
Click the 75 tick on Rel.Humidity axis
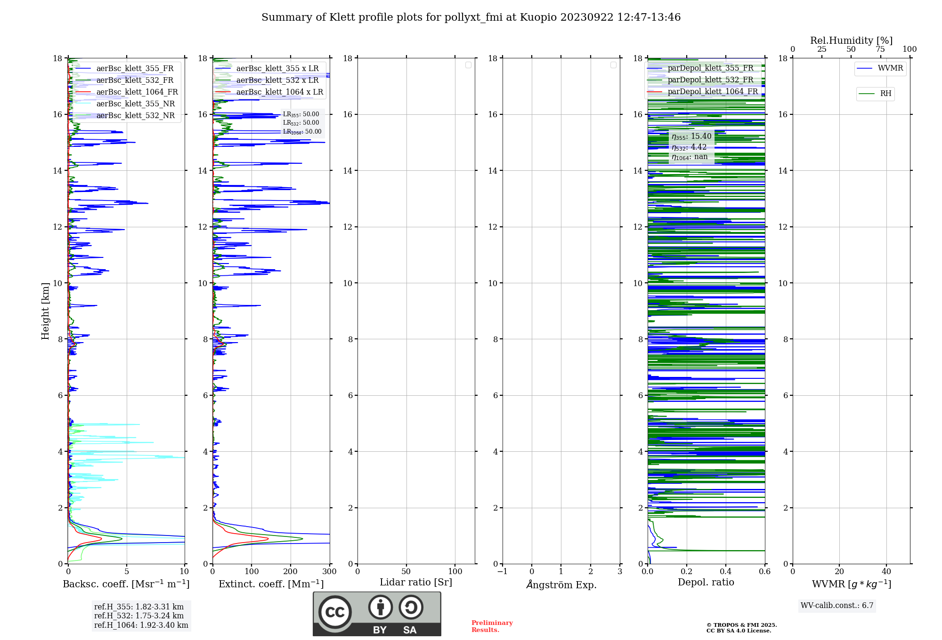tap(880, 49)
